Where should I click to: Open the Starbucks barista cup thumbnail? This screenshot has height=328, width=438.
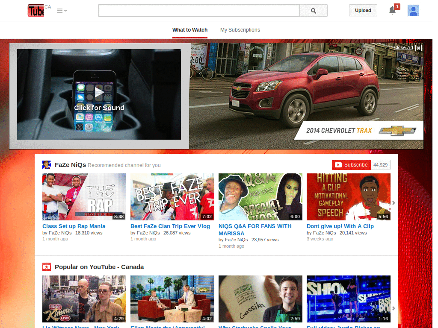260,299
